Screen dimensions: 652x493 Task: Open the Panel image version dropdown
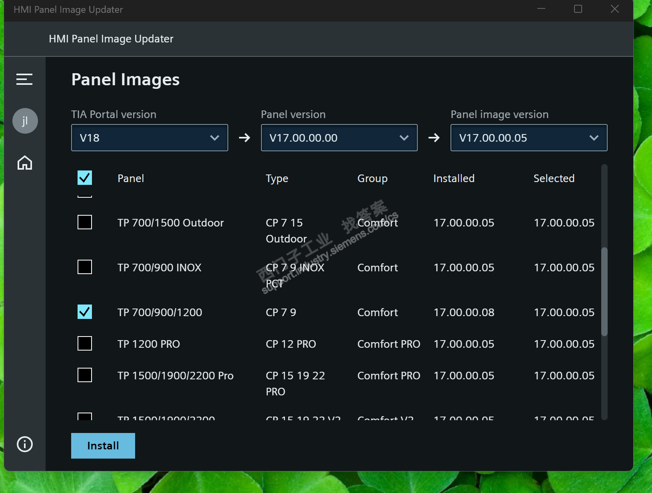(x=528, y=138)
